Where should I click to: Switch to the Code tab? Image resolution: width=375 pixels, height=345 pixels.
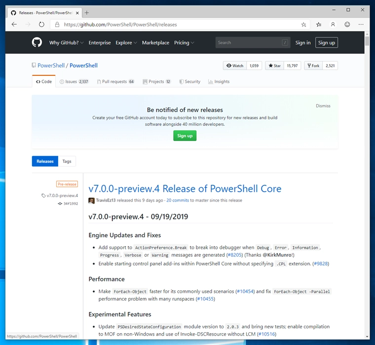44,81
